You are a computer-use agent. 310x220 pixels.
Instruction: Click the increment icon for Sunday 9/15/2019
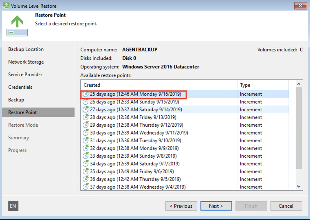click(86, 102)
